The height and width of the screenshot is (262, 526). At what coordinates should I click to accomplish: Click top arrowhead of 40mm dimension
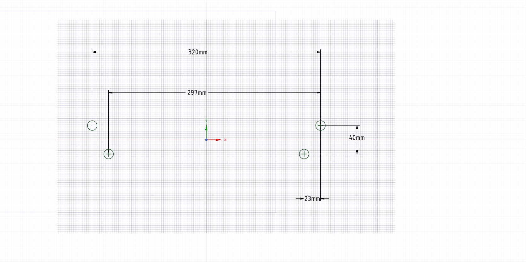click(x=357, y=128)
